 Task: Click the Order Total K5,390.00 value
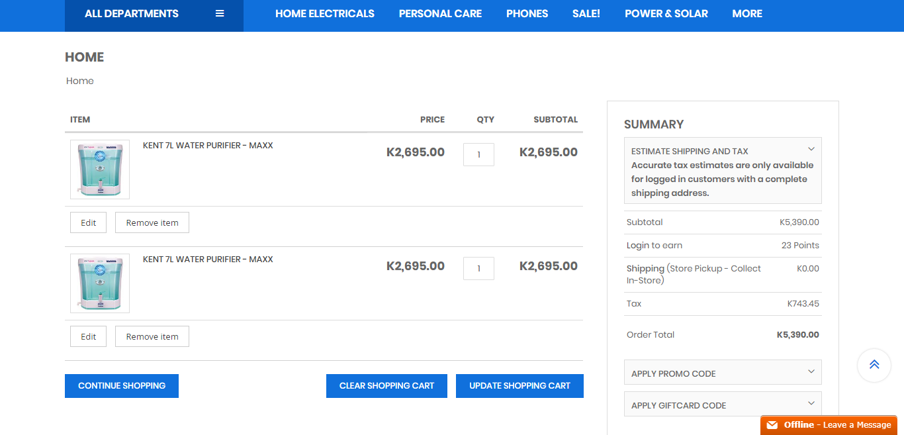coord(797,335)
